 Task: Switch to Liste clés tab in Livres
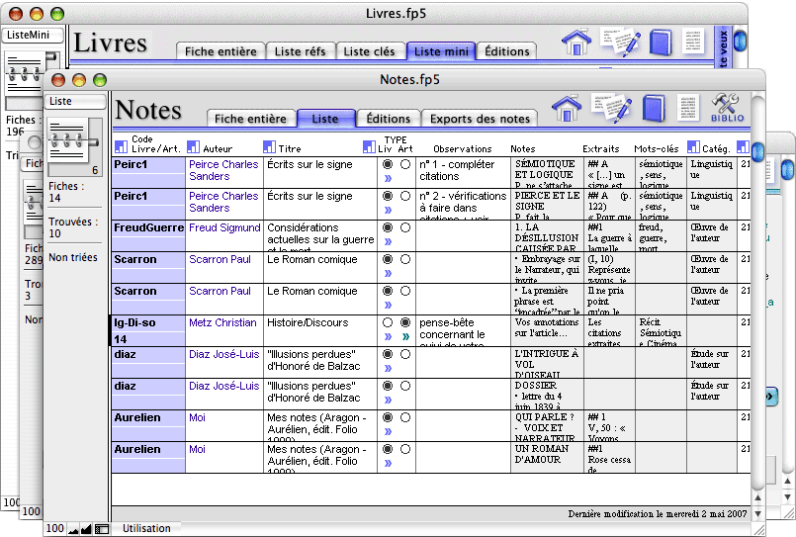point(369,51)
